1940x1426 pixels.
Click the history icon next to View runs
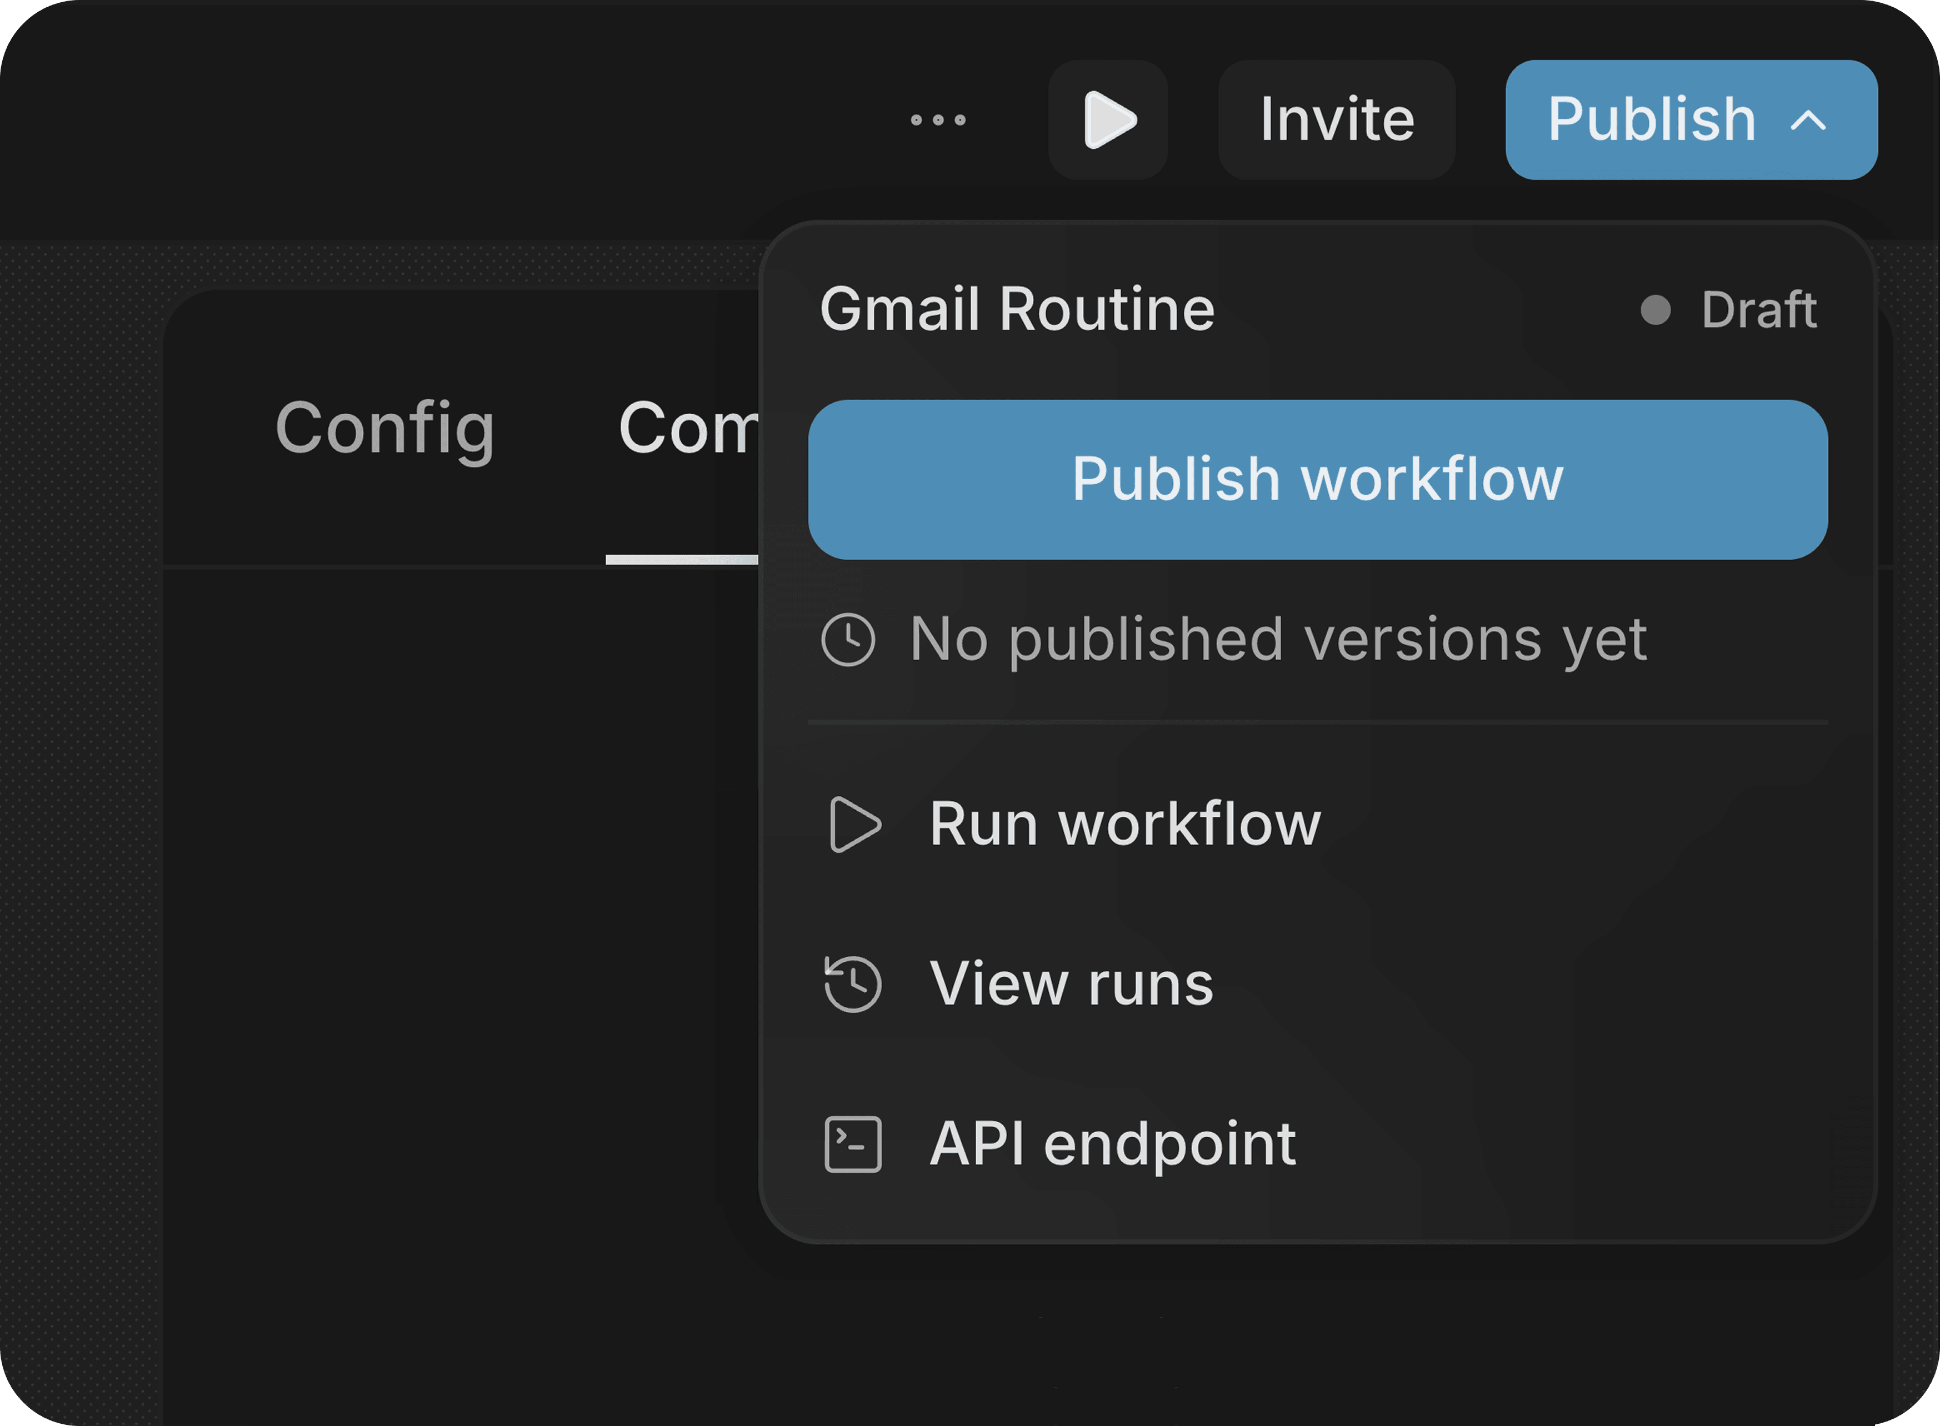pos(853,984)
